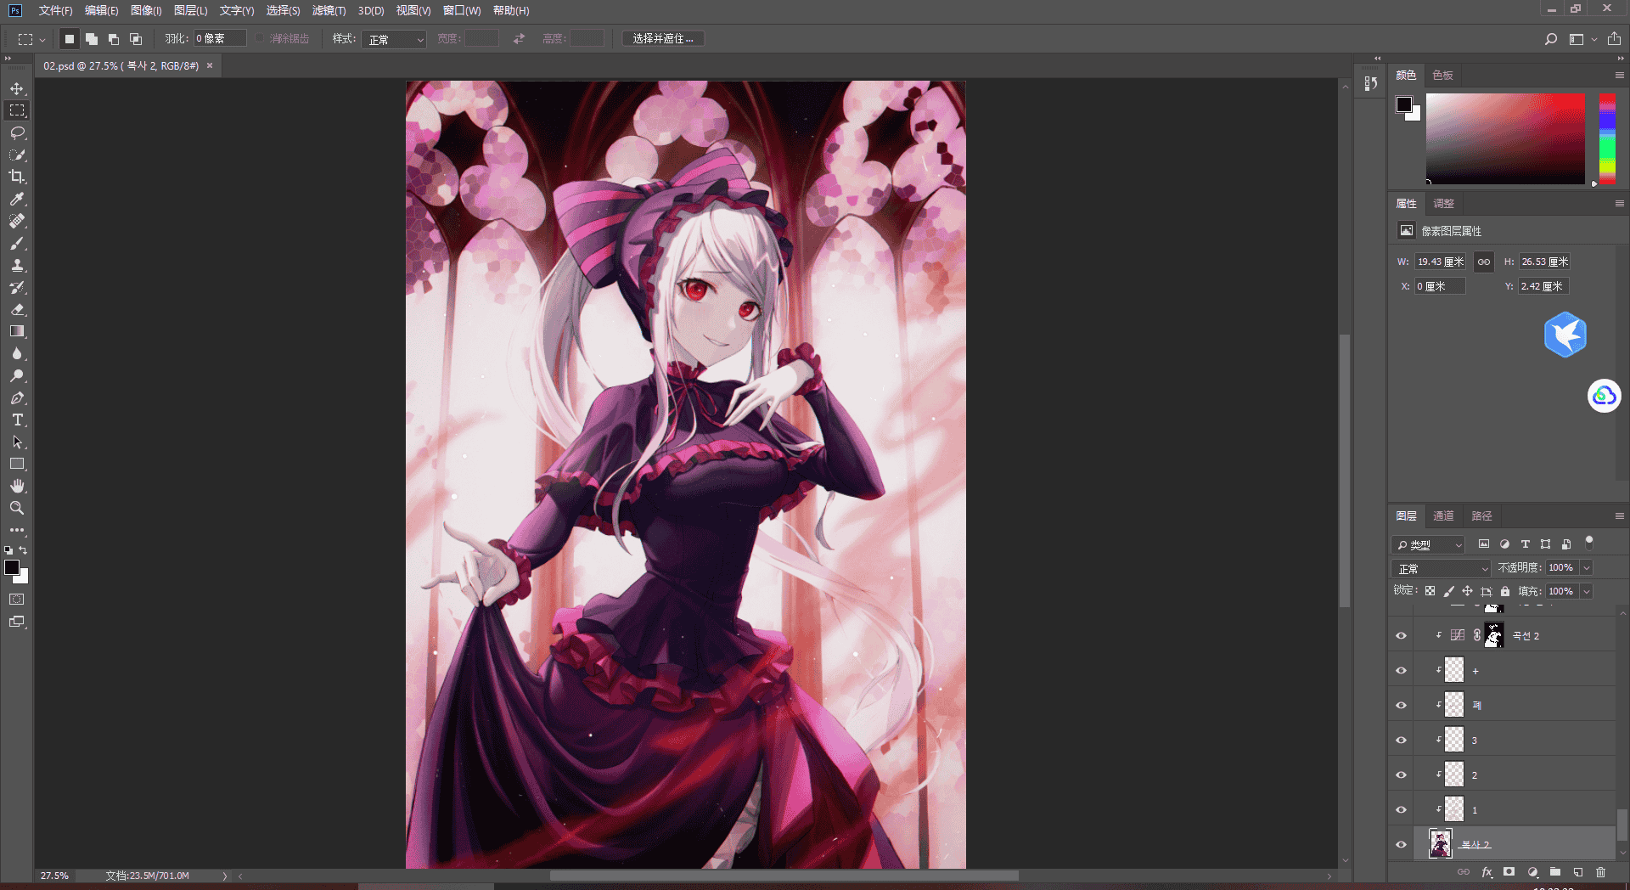1630x890 pixels.
Task: Toggle the width-height link button
Action: (x=1483, y=262)
